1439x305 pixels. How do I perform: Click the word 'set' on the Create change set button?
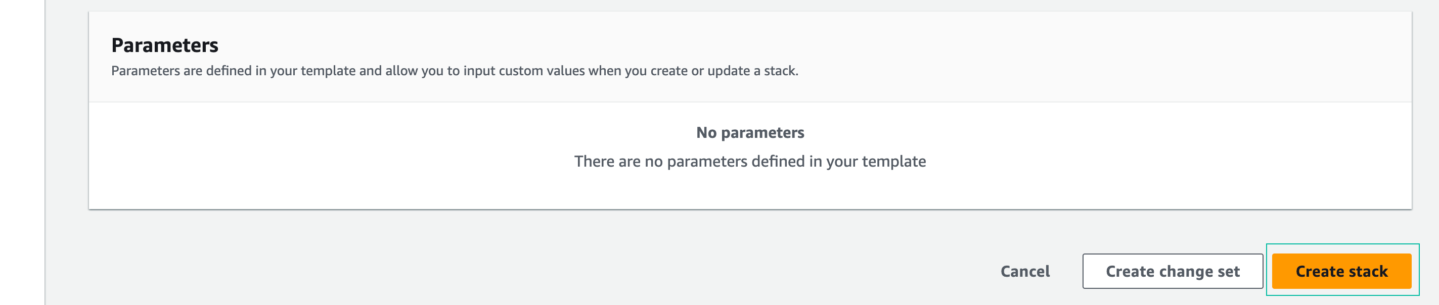click(x=1228, y=272)
